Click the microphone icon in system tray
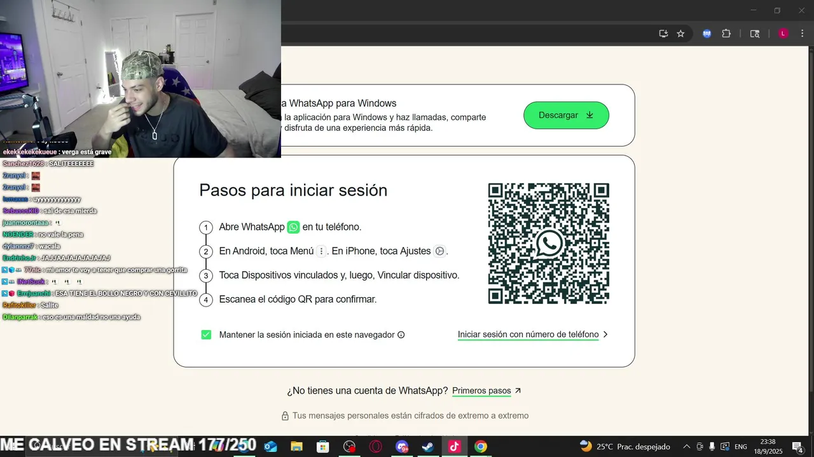This screenshot has width=814, height=457. [712, 447]
